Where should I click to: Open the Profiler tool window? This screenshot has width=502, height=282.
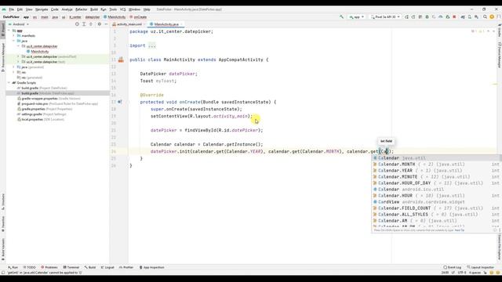(x=126, y=267)
